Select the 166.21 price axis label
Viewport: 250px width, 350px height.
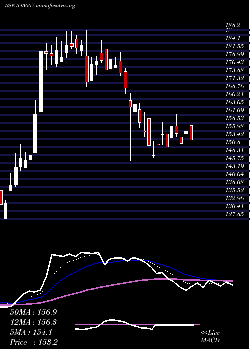tap(234, 94)
